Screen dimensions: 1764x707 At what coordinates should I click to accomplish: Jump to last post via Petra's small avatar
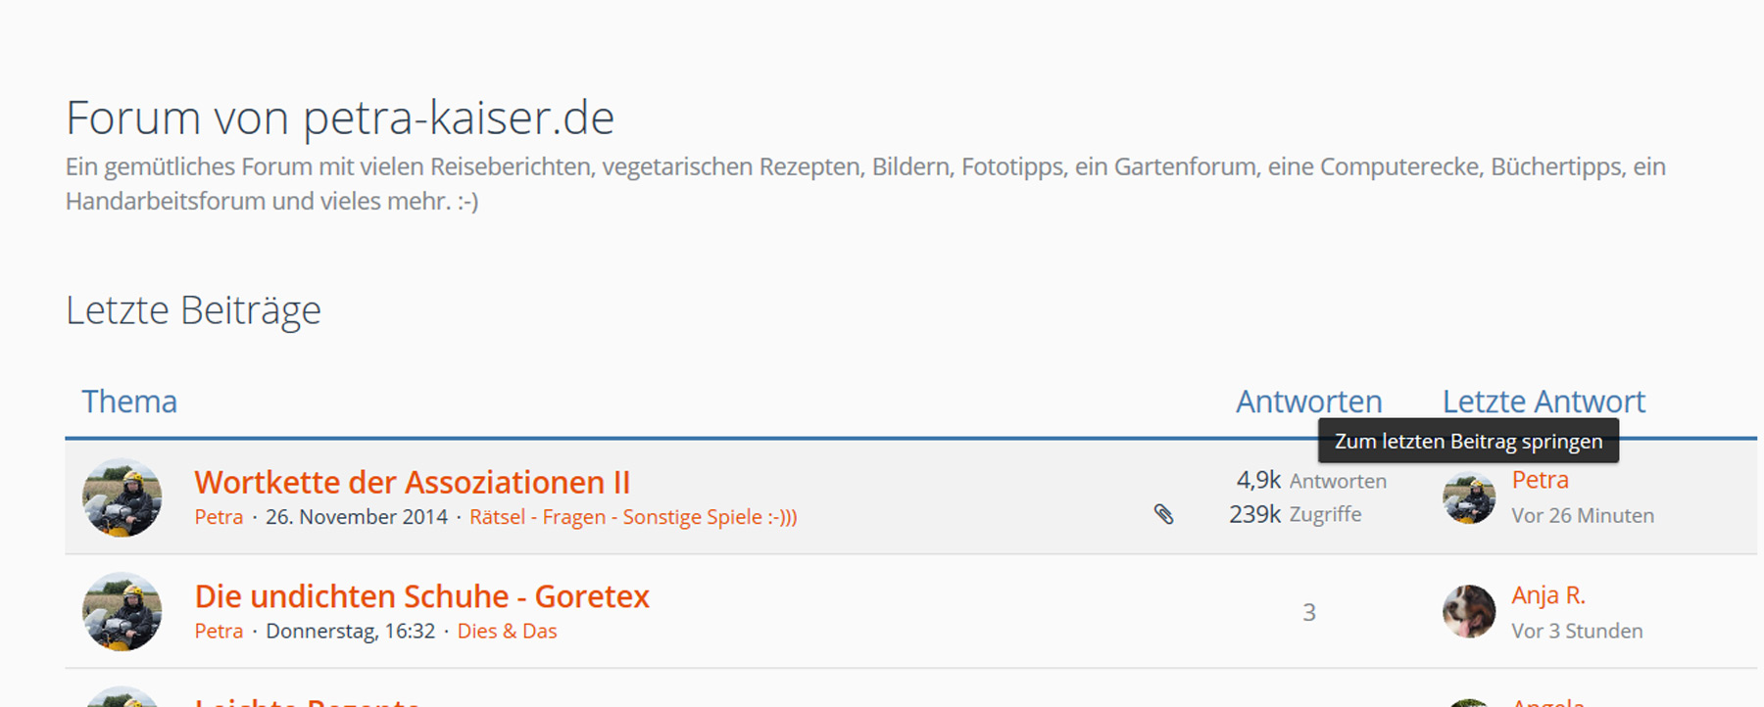[x=1468, y=497]
